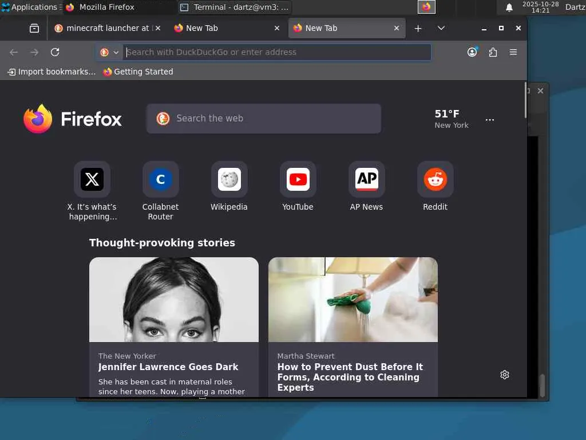Open the Jennifer Lawrence story image
This screenshot has width=586, height=440.
pos(174,300)
